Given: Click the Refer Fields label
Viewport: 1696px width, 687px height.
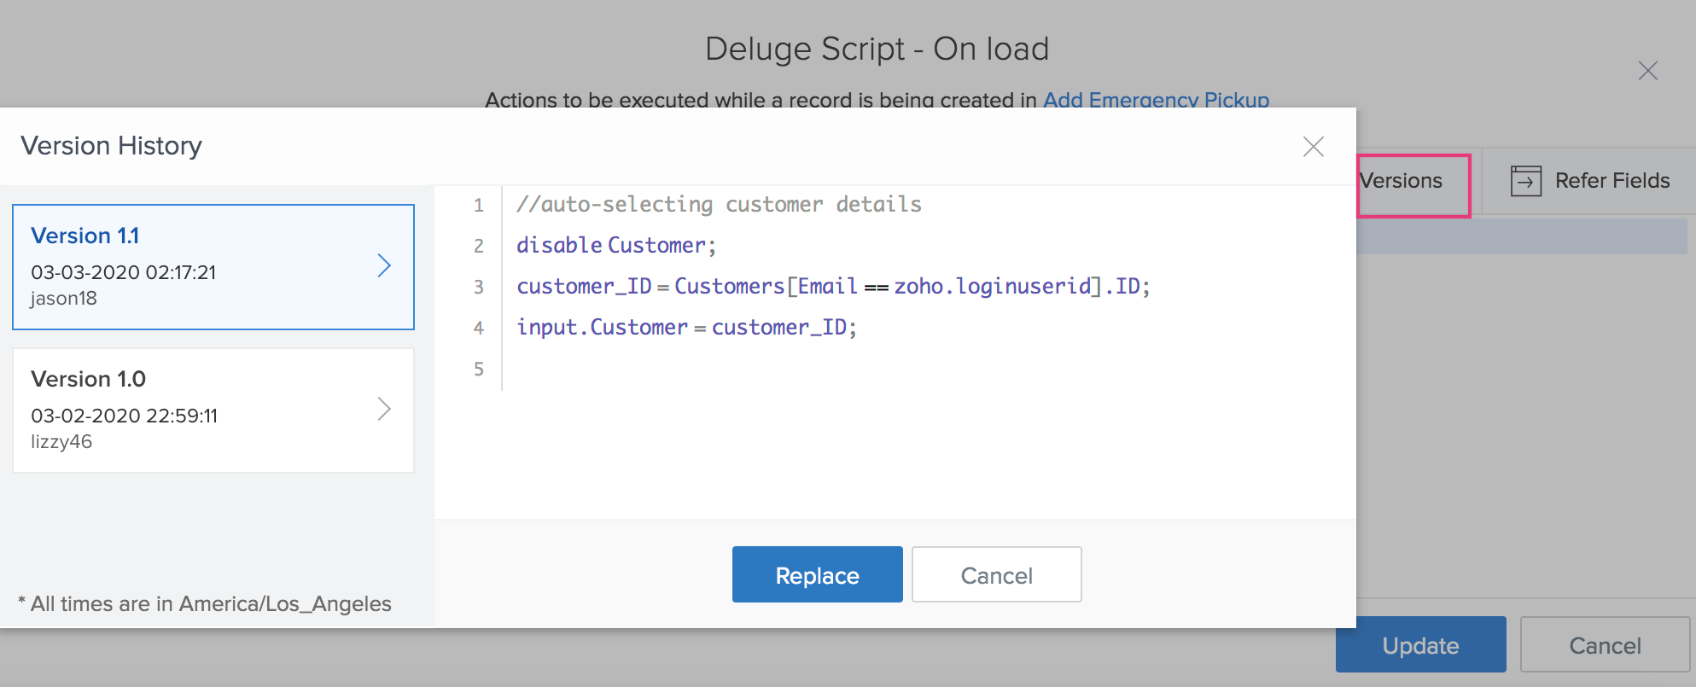Looking at the screenshot, I should click(1611, 181).
